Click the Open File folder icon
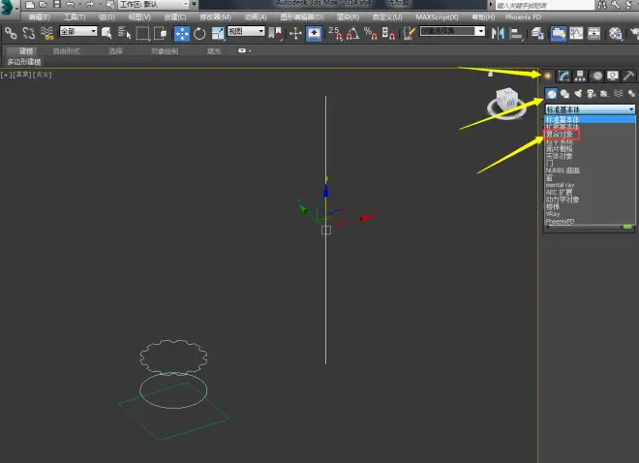The height and width of the screenshot is (463, 639). tap(44, 5)
